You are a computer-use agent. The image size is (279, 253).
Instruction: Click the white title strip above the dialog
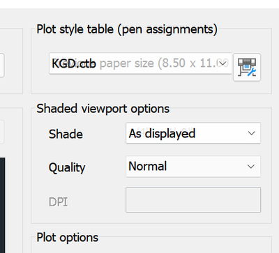click(139, 4)
